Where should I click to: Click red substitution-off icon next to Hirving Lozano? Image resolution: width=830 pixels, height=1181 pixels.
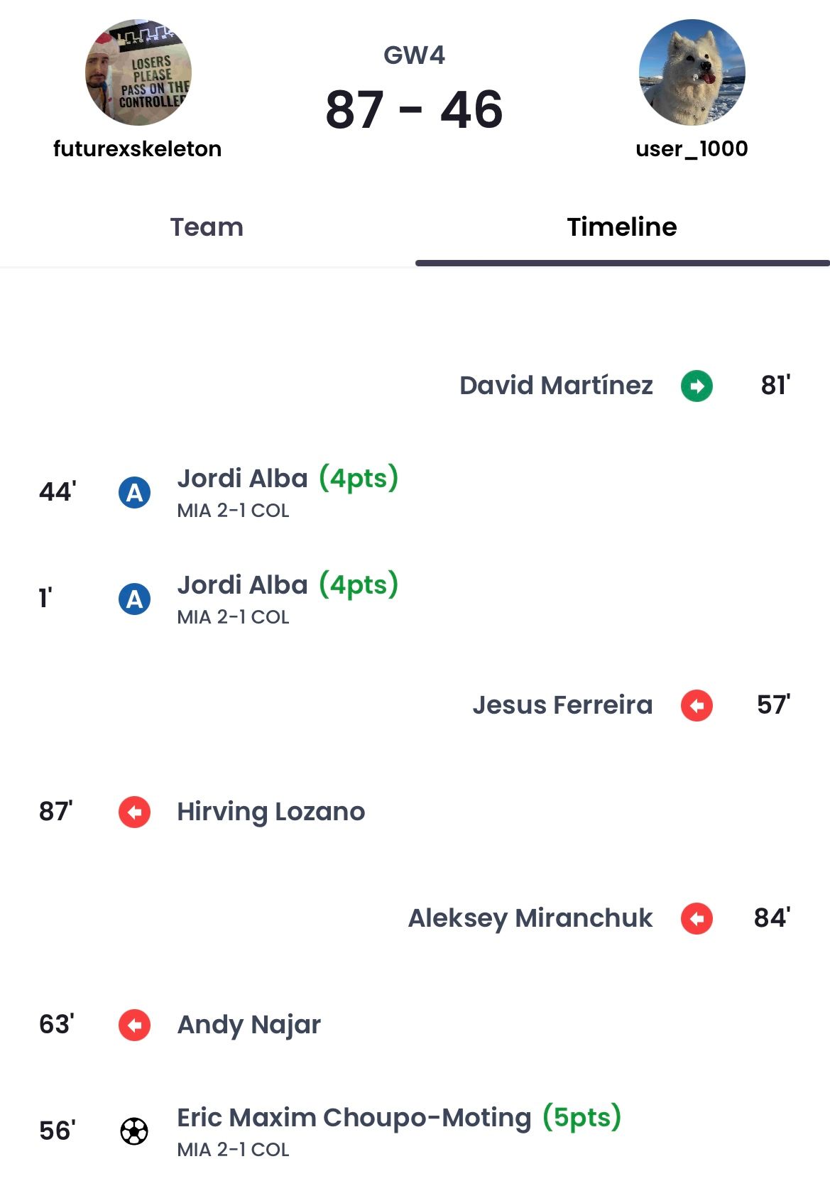134,812
